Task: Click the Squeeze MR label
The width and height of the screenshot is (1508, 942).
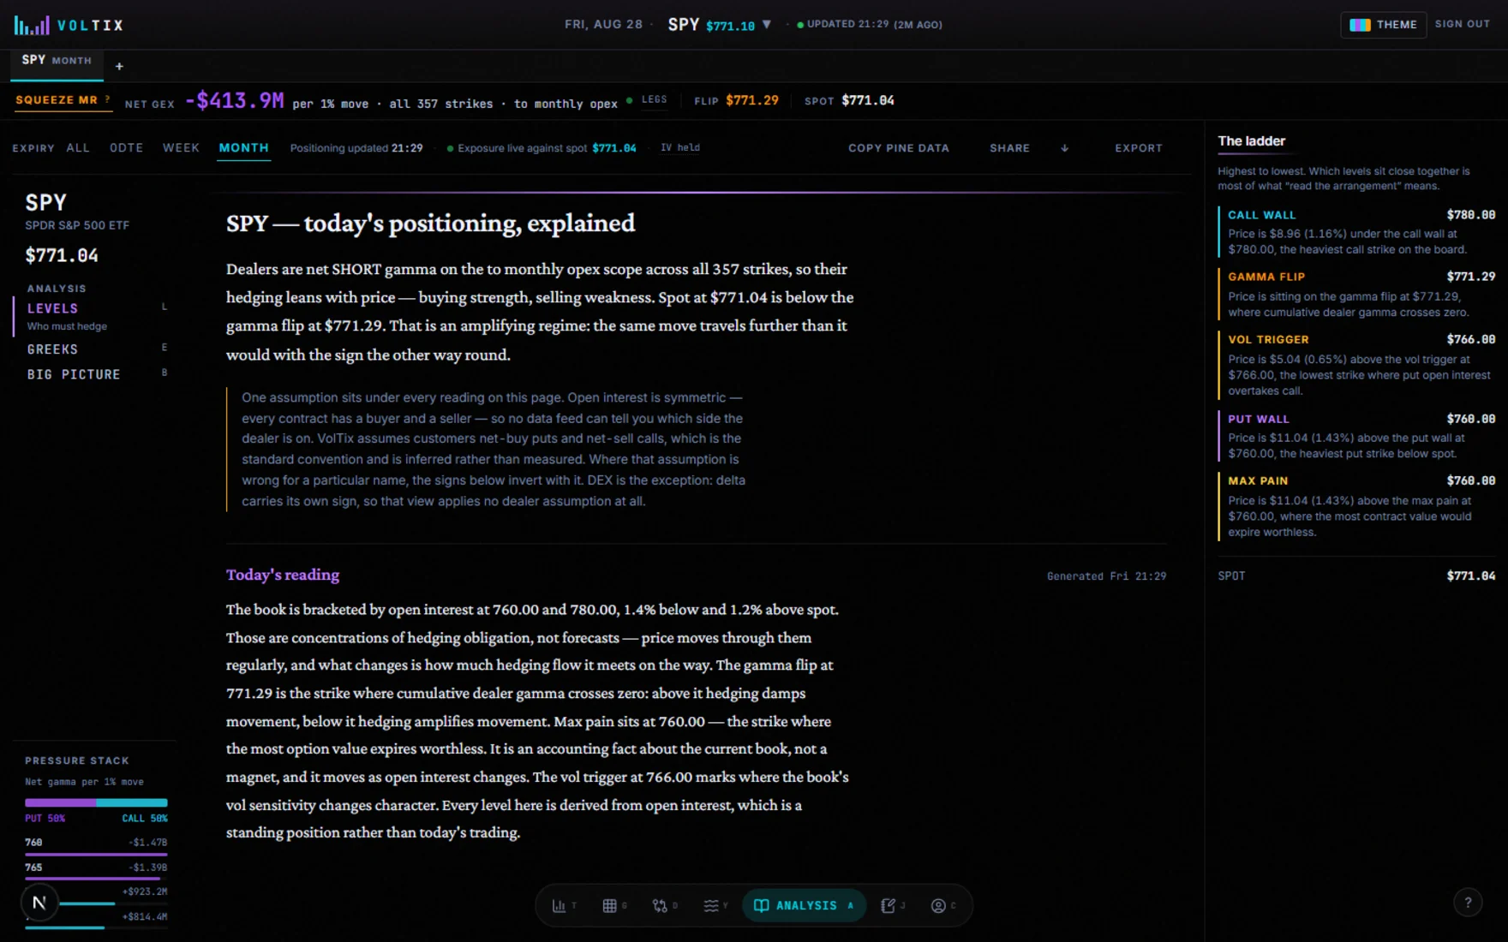Action: (57, 100)
